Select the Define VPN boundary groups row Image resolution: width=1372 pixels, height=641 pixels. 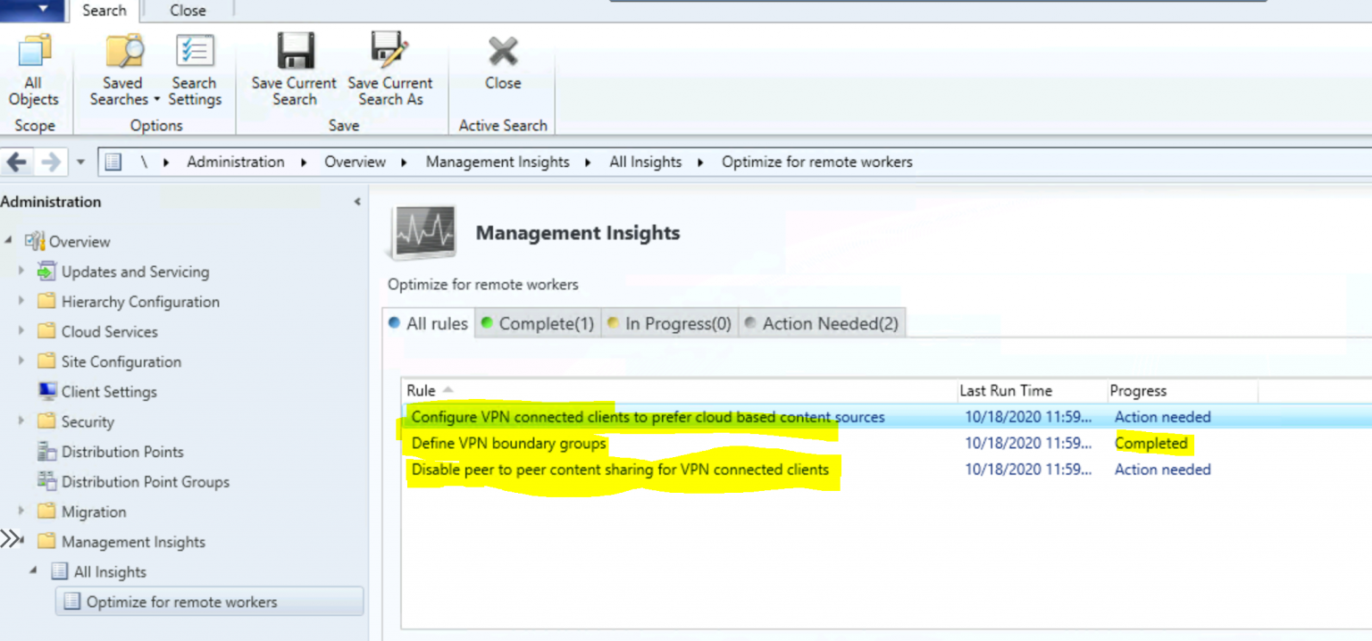tap(507, 443)
